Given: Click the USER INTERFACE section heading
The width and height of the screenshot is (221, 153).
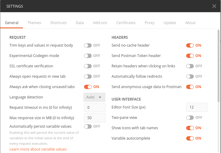Looking at the screenshot, I should pyautogui.click(x=126, y=99).
